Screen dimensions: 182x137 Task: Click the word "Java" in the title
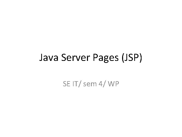(x=49, y=57)
